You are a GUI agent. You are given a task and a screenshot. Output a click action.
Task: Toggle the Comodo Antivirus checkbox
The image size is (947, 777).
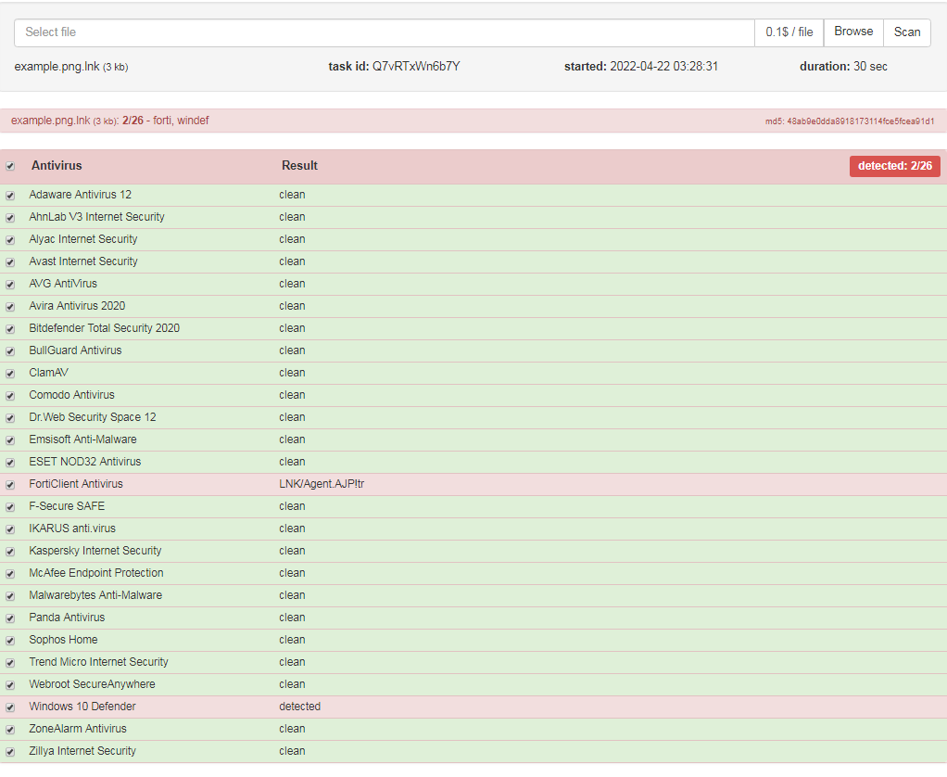point(10,396)
